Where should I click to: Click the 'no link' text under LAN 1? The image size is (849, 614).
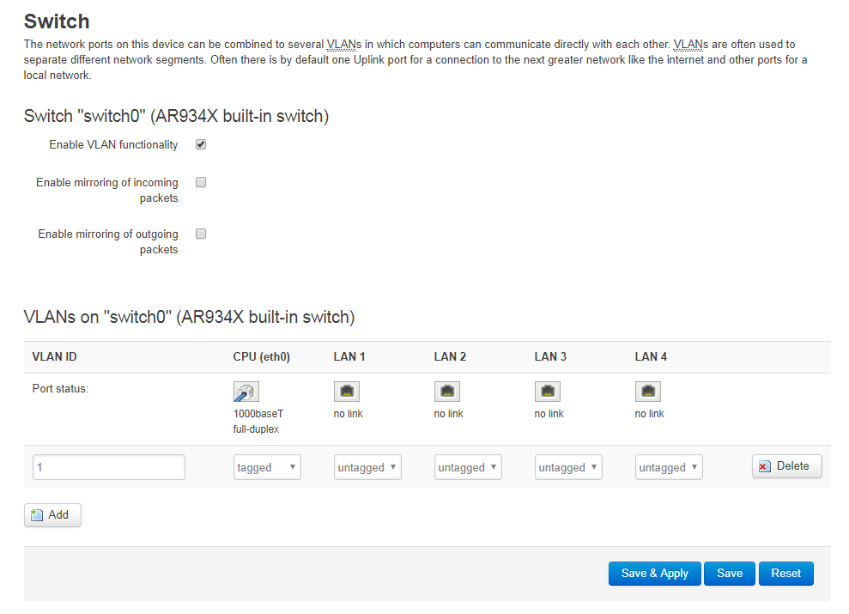[x=349, y=414]
